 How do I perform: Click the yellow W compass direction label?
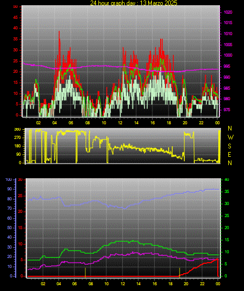tap(230, 137)
